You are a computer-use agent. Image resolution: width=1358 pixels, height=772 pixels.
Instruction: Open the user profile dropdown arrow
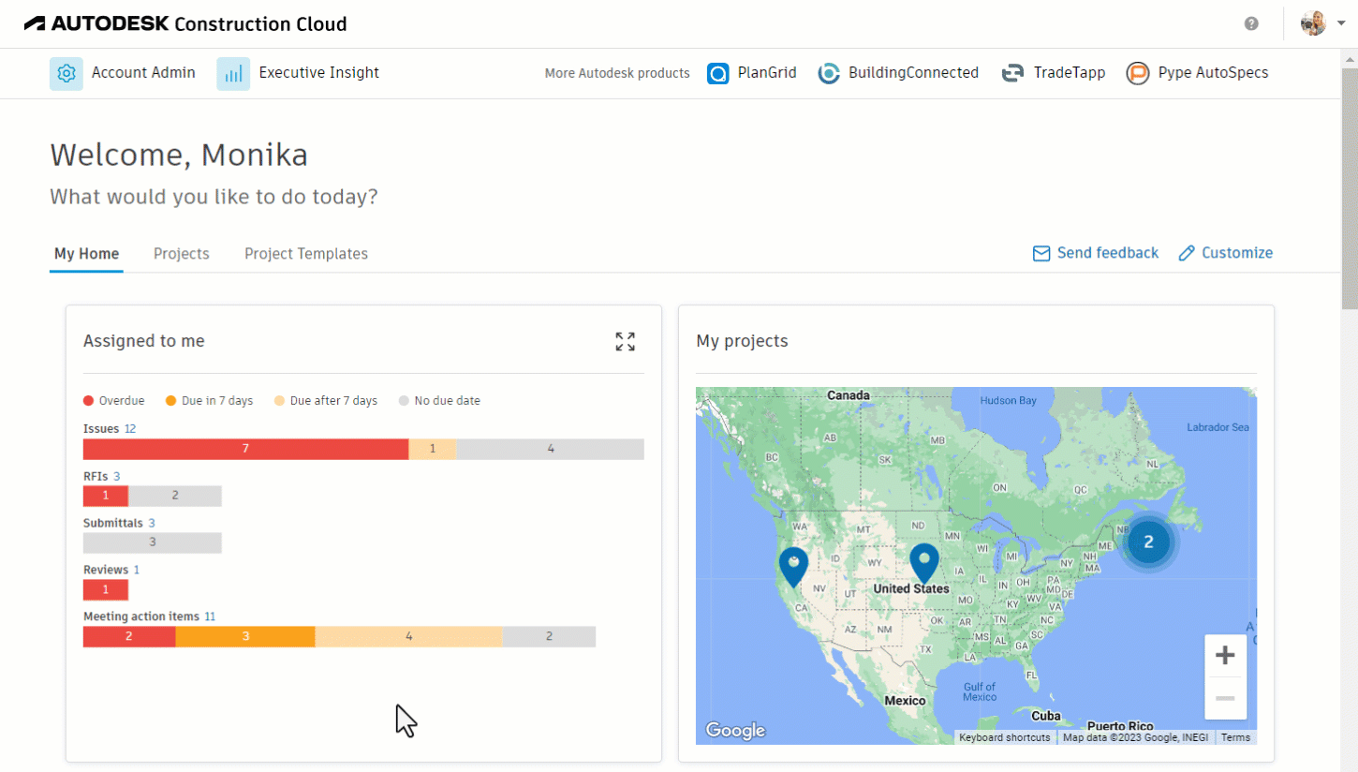[x=1341, y=24]
